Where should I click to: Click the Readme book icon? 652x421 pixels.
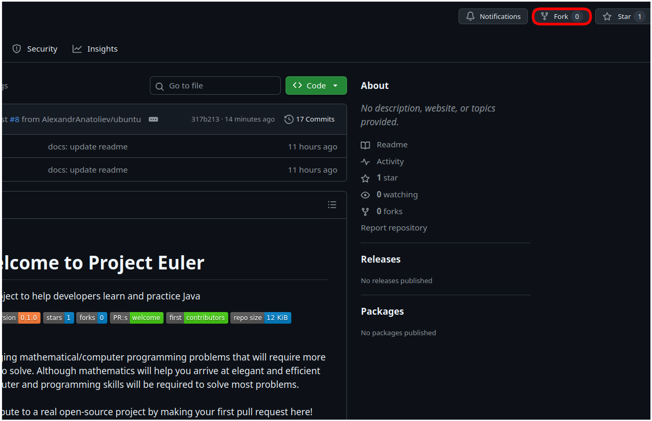coord(365,145)
